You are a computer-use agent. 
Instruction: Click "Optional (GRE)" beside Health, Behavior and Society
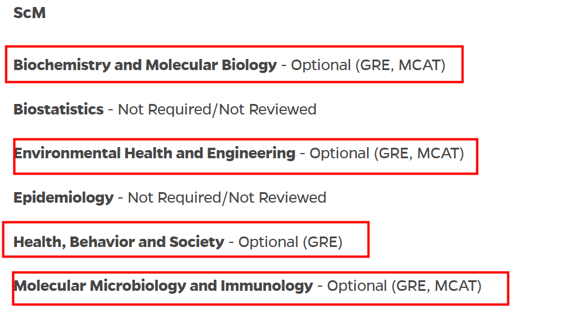click(x=290, y=242)
